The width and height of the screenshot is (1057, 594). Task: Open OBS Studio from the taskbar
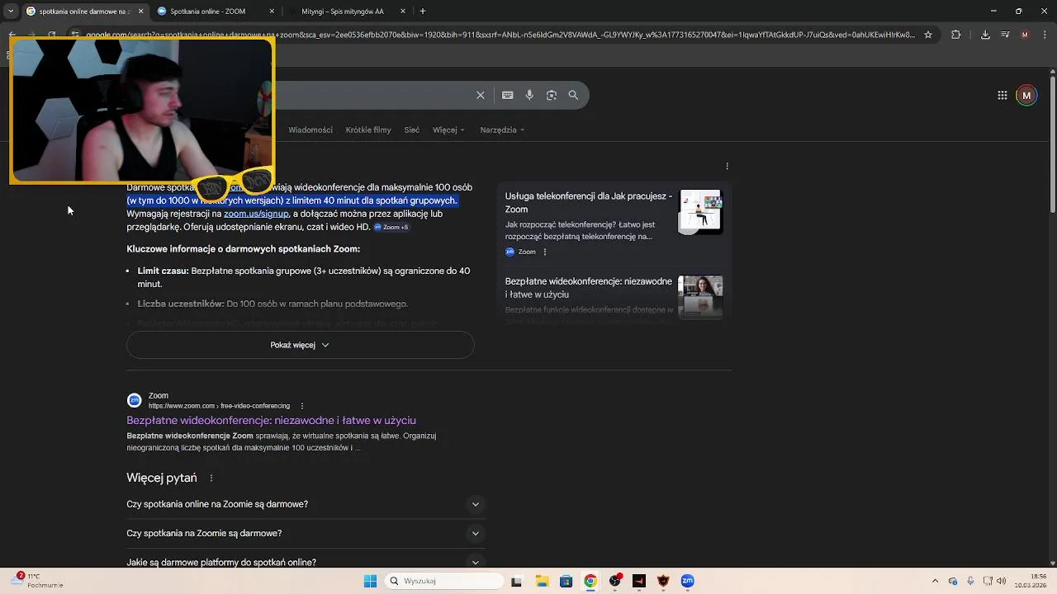(614, 581)
